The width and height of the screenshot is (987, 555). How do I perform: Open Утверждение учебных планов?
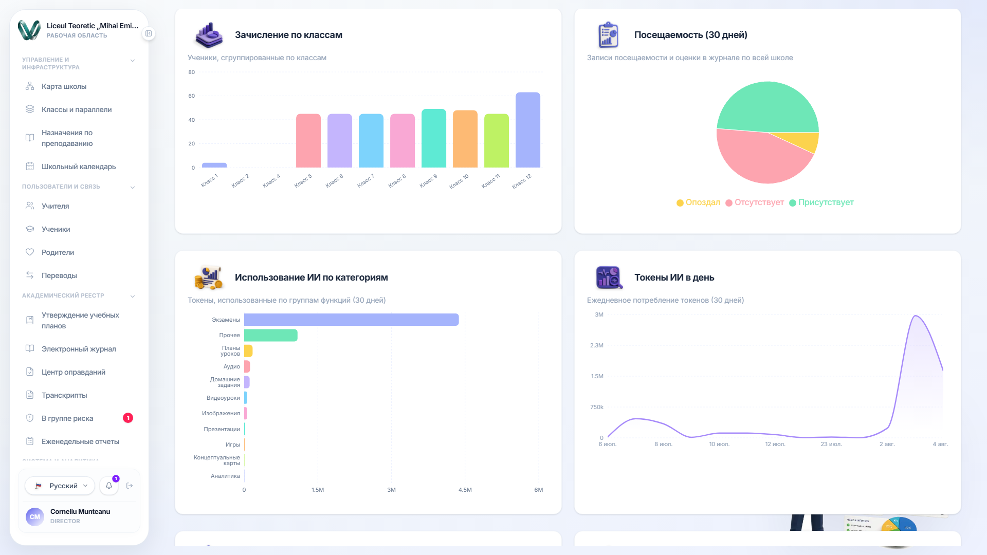[79, 320]
